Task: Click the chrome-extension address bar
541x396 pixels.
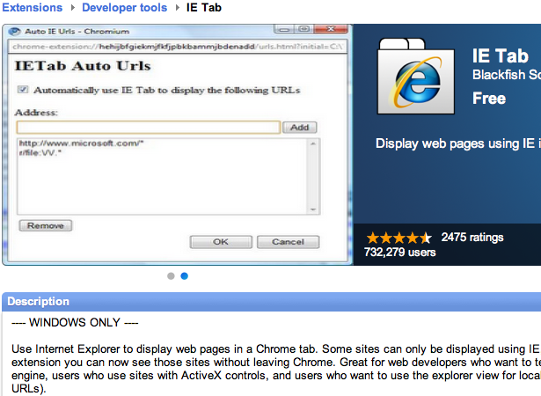Action: tap(178, 47)
